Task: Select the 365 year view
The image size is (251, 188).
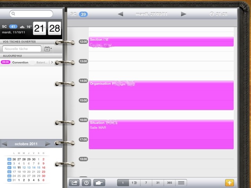Action: click(x=169, y=183)
